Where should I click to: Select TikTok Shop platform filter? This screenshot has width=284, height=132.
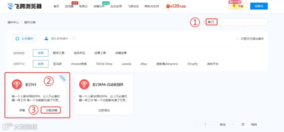click(104, 64)
